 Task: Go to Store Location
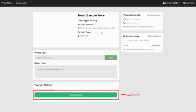(21, 3)
